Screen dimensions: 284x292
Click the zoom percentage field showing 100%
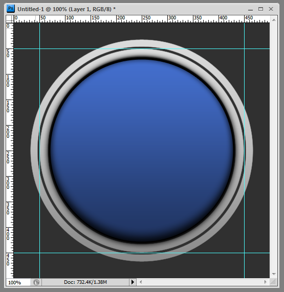[18, 282]
